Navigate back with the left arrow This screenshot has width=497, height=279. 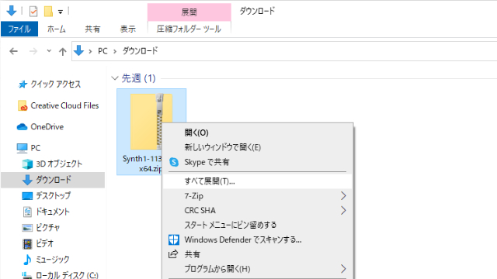click(x=14, y=51)
